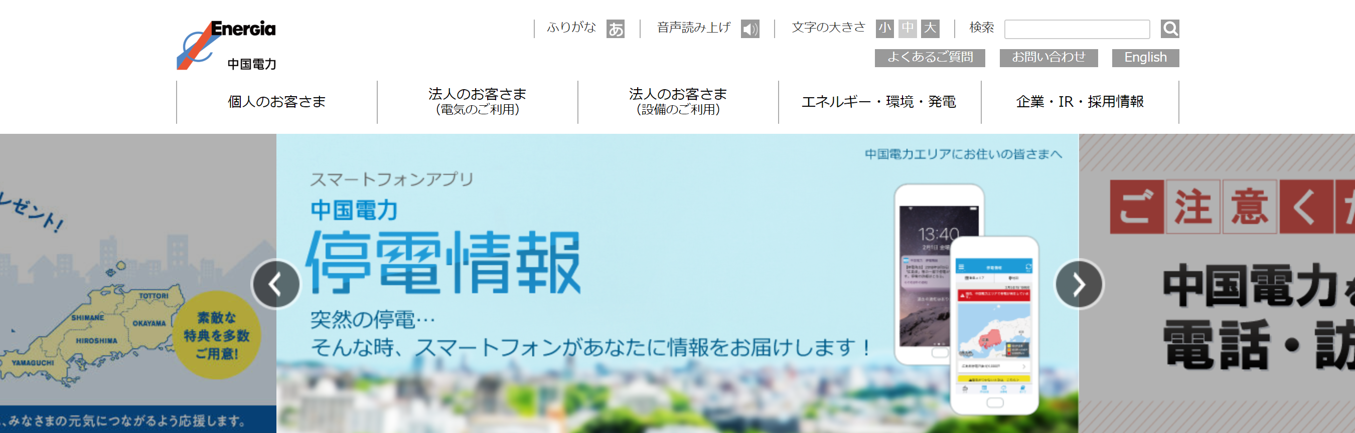
Task: Switch site to English
Action: (1145, 58)
